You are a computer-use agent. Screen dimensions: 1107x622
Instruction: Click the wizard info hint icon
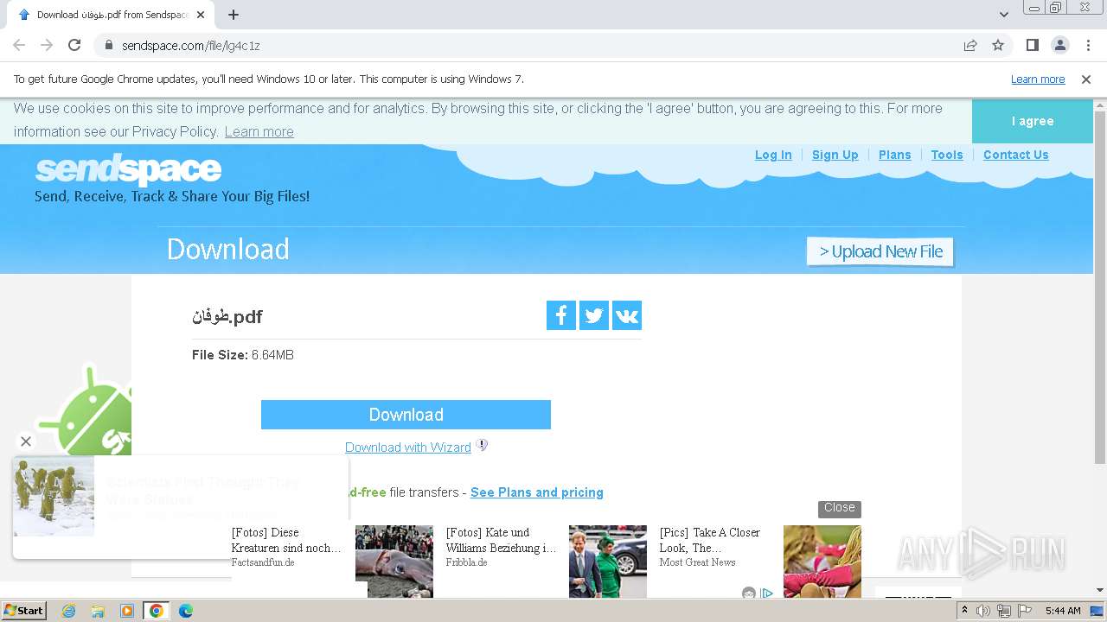pos(483,446)
